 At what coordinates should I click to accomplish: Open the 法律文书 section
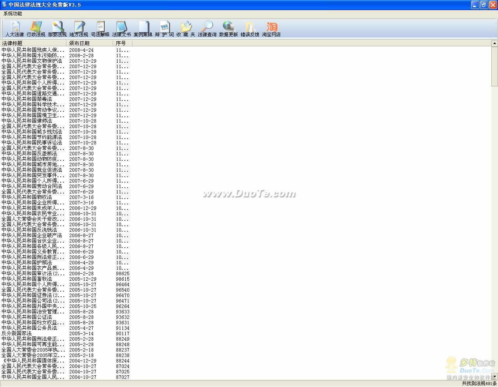click(121, 29)
